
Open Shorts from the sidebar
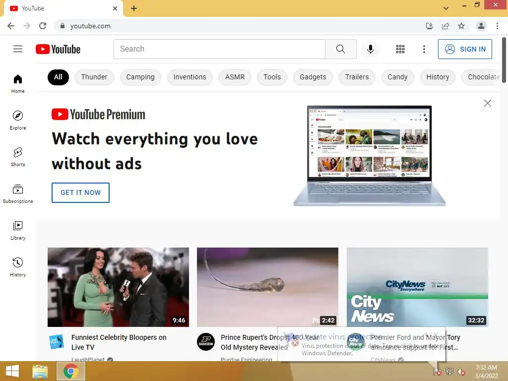[x=18, y=157]
